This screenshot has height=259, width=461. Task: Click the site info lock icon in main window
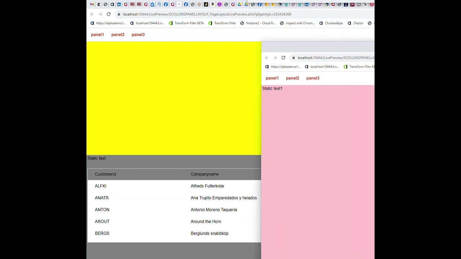(118, 14)
